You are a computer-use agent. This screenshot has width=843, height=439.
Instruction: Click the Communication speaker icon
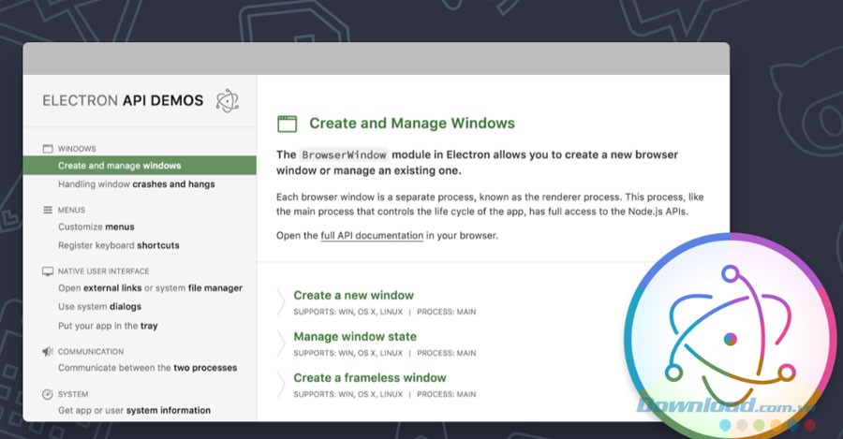click(48, 352)
